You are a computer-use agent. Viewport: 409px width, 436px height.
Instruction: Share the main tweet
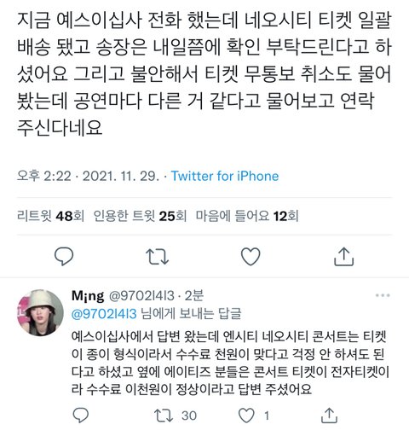point(343,256)
